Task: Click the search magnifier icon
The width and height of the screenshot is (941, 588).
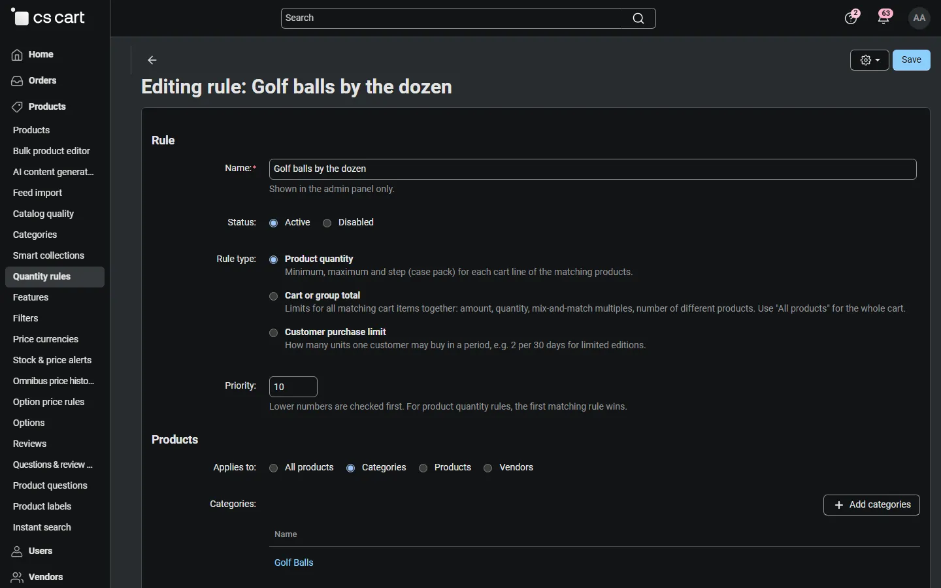Action: [638, 18]
